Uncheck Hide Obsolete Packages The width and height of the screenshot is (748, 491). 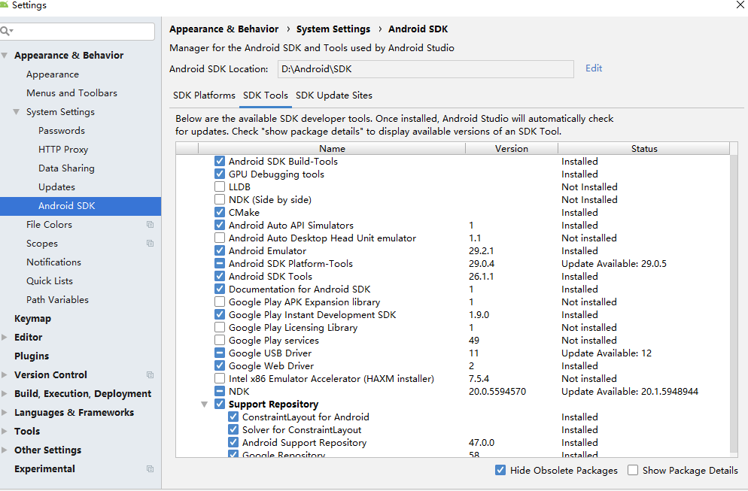click(x=500, y=471)
